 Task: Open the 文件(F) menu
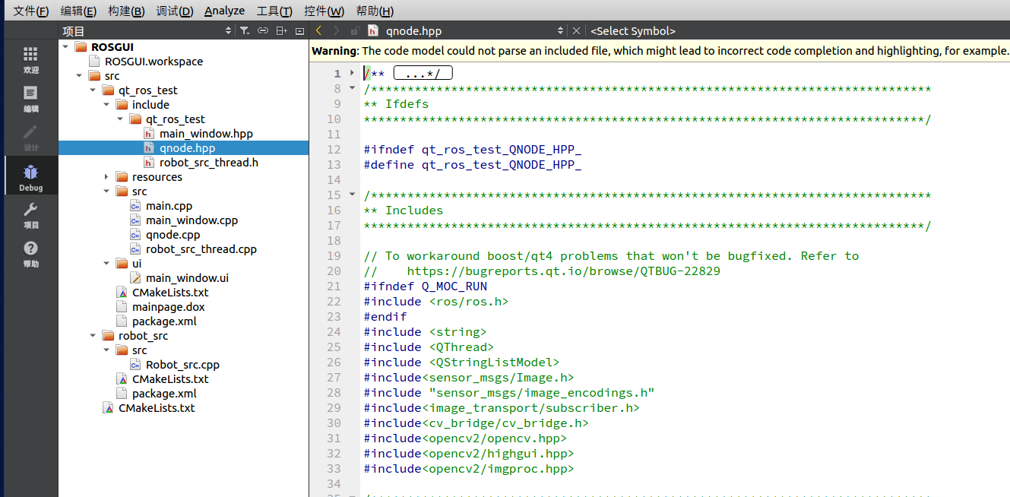tap(31, 11)
